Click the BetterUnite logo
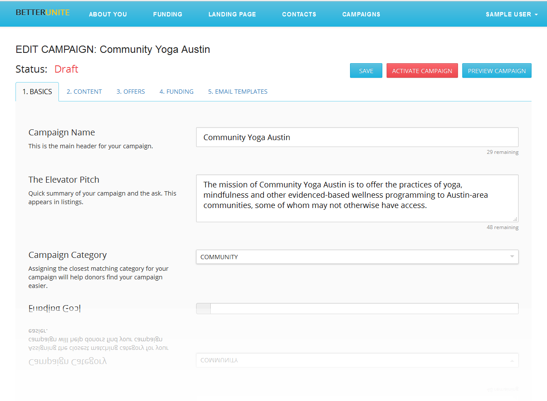Image resolution: width=547 pixels, height=401 pixels. 43,12
